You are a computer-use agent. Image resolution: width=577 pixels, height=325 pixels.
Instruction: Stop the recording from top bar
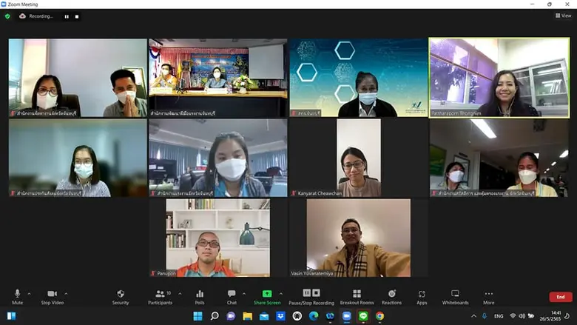coord(77,16)
